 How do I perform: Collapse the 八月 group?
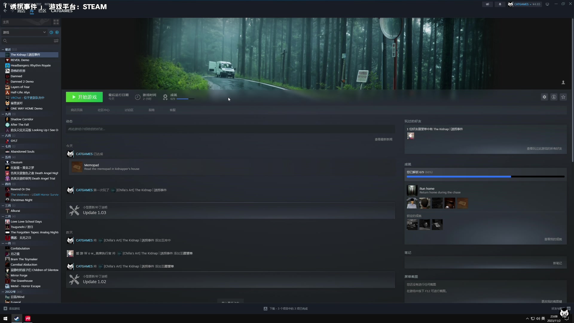(3, 135)
